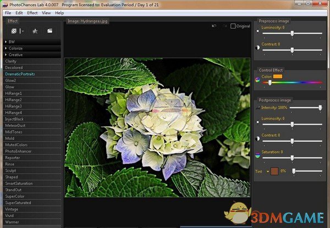This screenshot has height=228, width=330.
Task: Click the brown Tint color swatch
Action: coord(274,171)
